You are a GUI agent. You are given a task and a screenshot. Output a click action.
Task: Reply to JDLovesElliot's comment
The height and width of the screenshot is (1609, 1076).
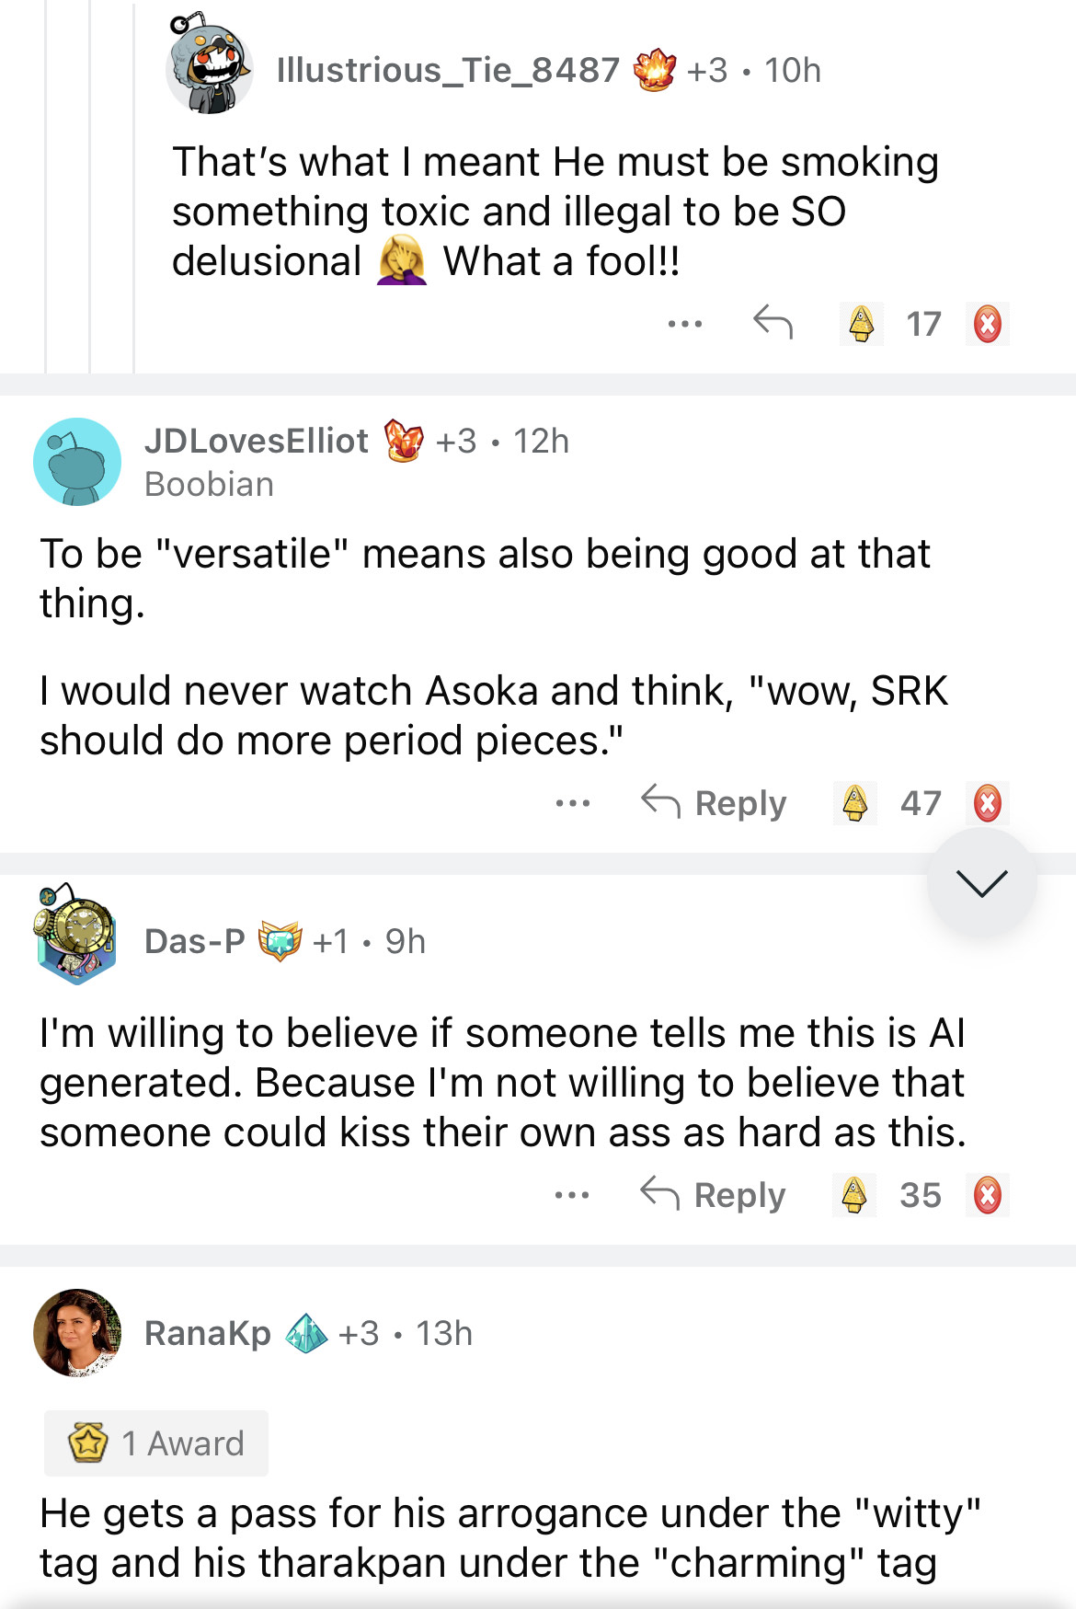(714, 803)
